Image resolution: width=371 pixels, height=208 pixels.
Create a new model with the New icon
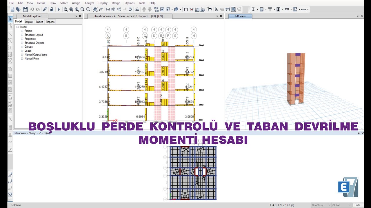coord(12,9)
